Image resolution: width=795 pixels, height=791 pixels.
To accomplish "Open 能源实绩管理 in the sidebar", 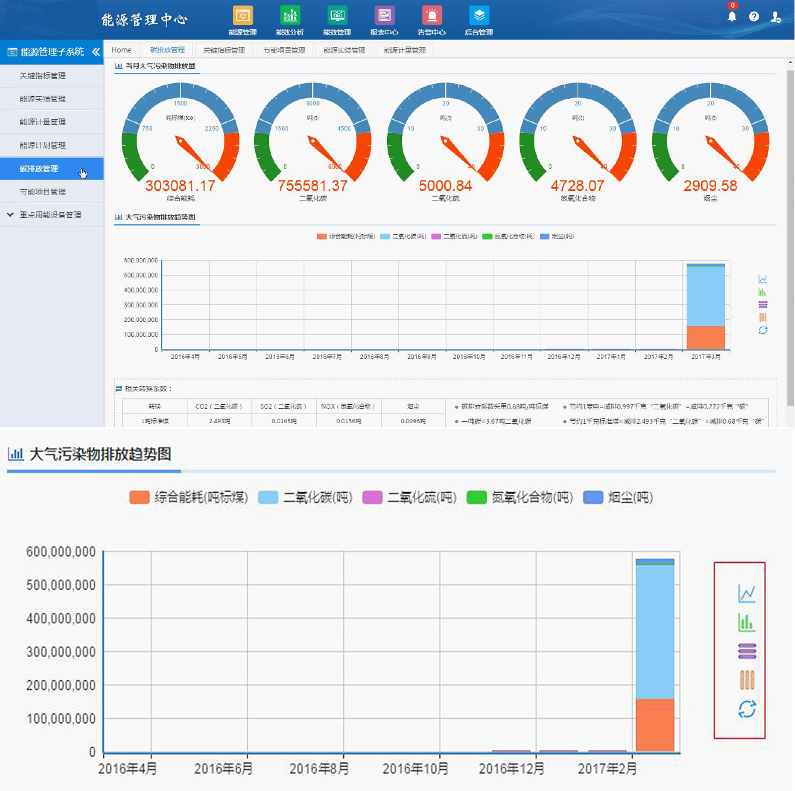I will [x=52, y=99].
